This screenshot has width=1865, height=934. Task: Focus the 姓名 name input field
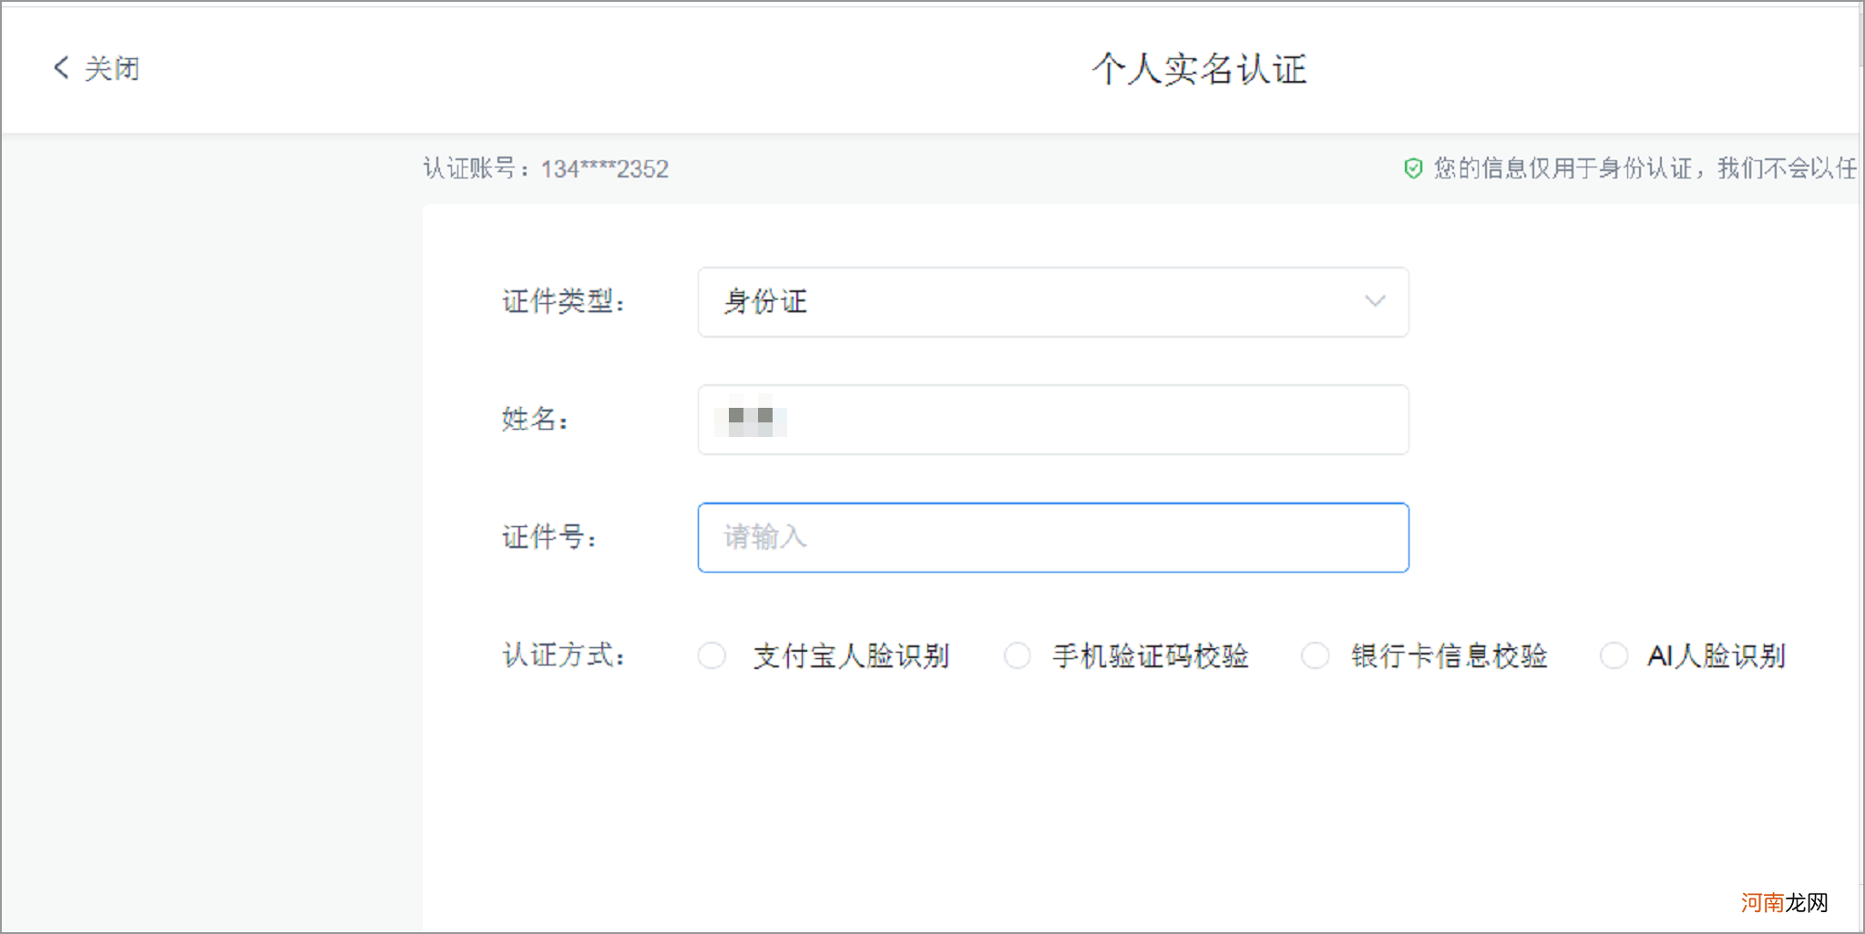tap(1053, 420)
